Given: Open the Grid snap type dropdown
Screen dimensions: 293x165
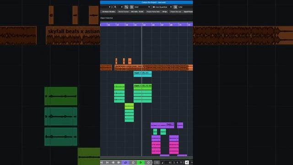Looking at the screenshot, I should [142, 7].
